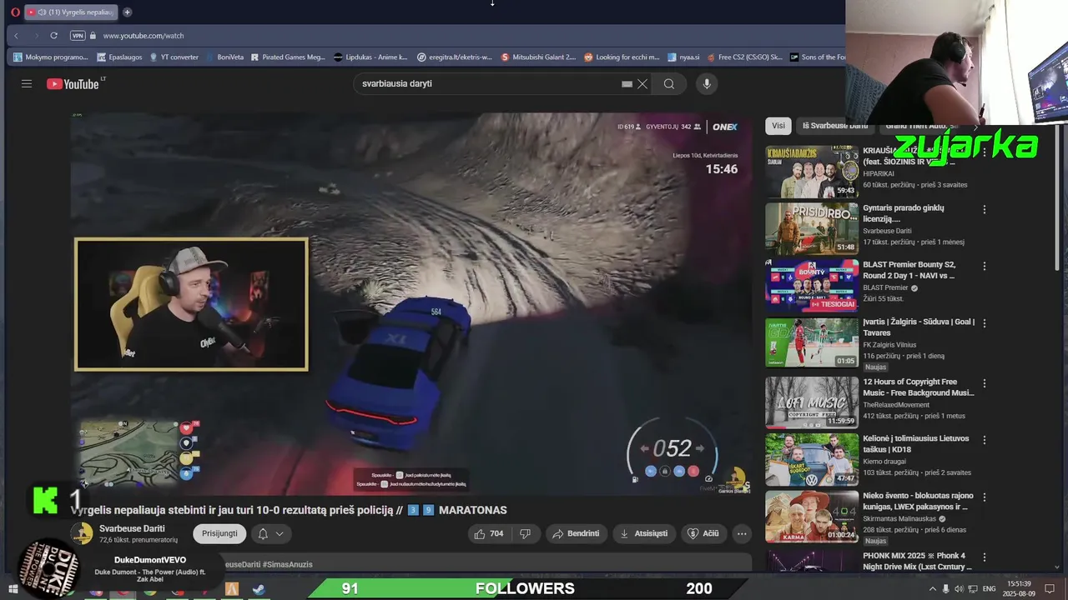Image resolution: width=1068 pixels, height=600 pixels.
Task: Open more options for BLAST Premier video
Action: tap(985, 267)
